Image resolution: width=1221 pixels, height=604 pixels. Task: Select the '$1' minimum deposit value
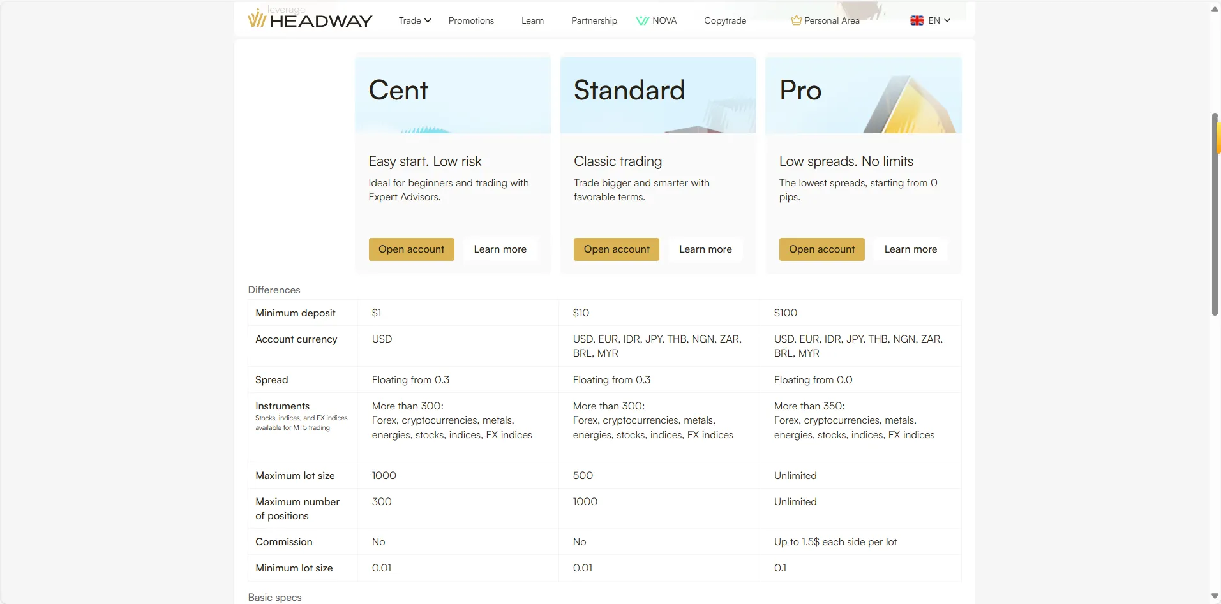[377, 313]
